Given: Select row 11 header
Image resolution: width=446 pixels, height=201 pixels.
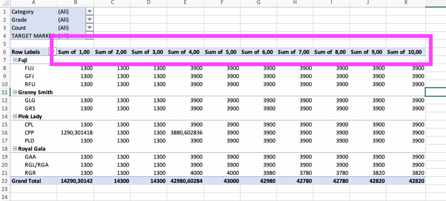Looking at the screenshot, I should click(x=5, y=92).
